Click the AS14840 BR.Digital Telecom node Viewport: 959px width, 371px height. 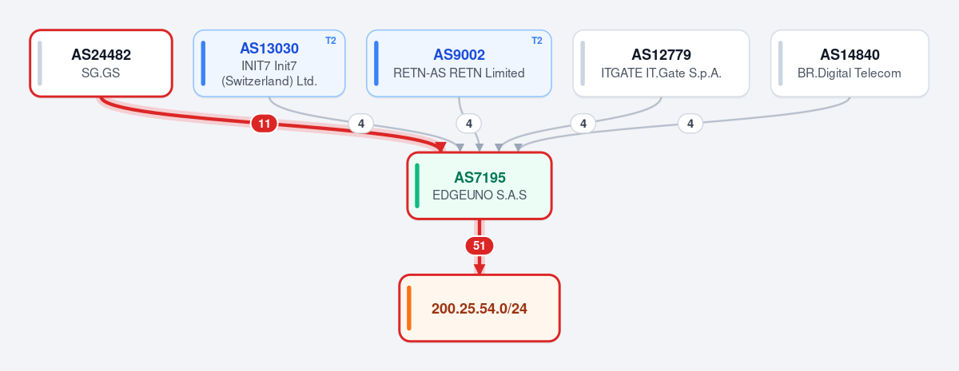[x=850, y=63]
